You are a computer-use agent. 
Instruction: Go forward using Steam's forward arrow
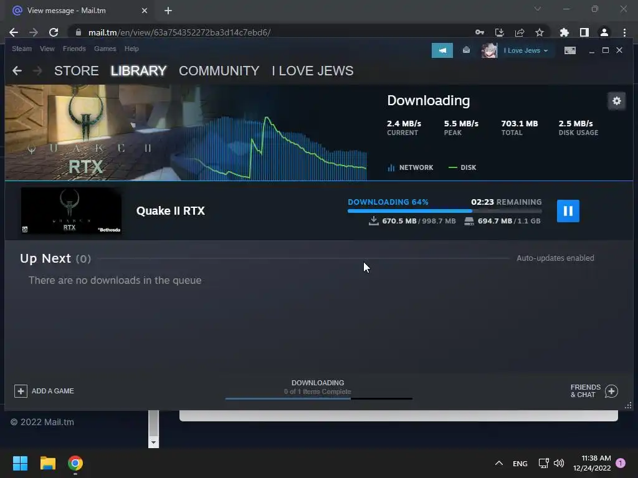pos(37,71)
